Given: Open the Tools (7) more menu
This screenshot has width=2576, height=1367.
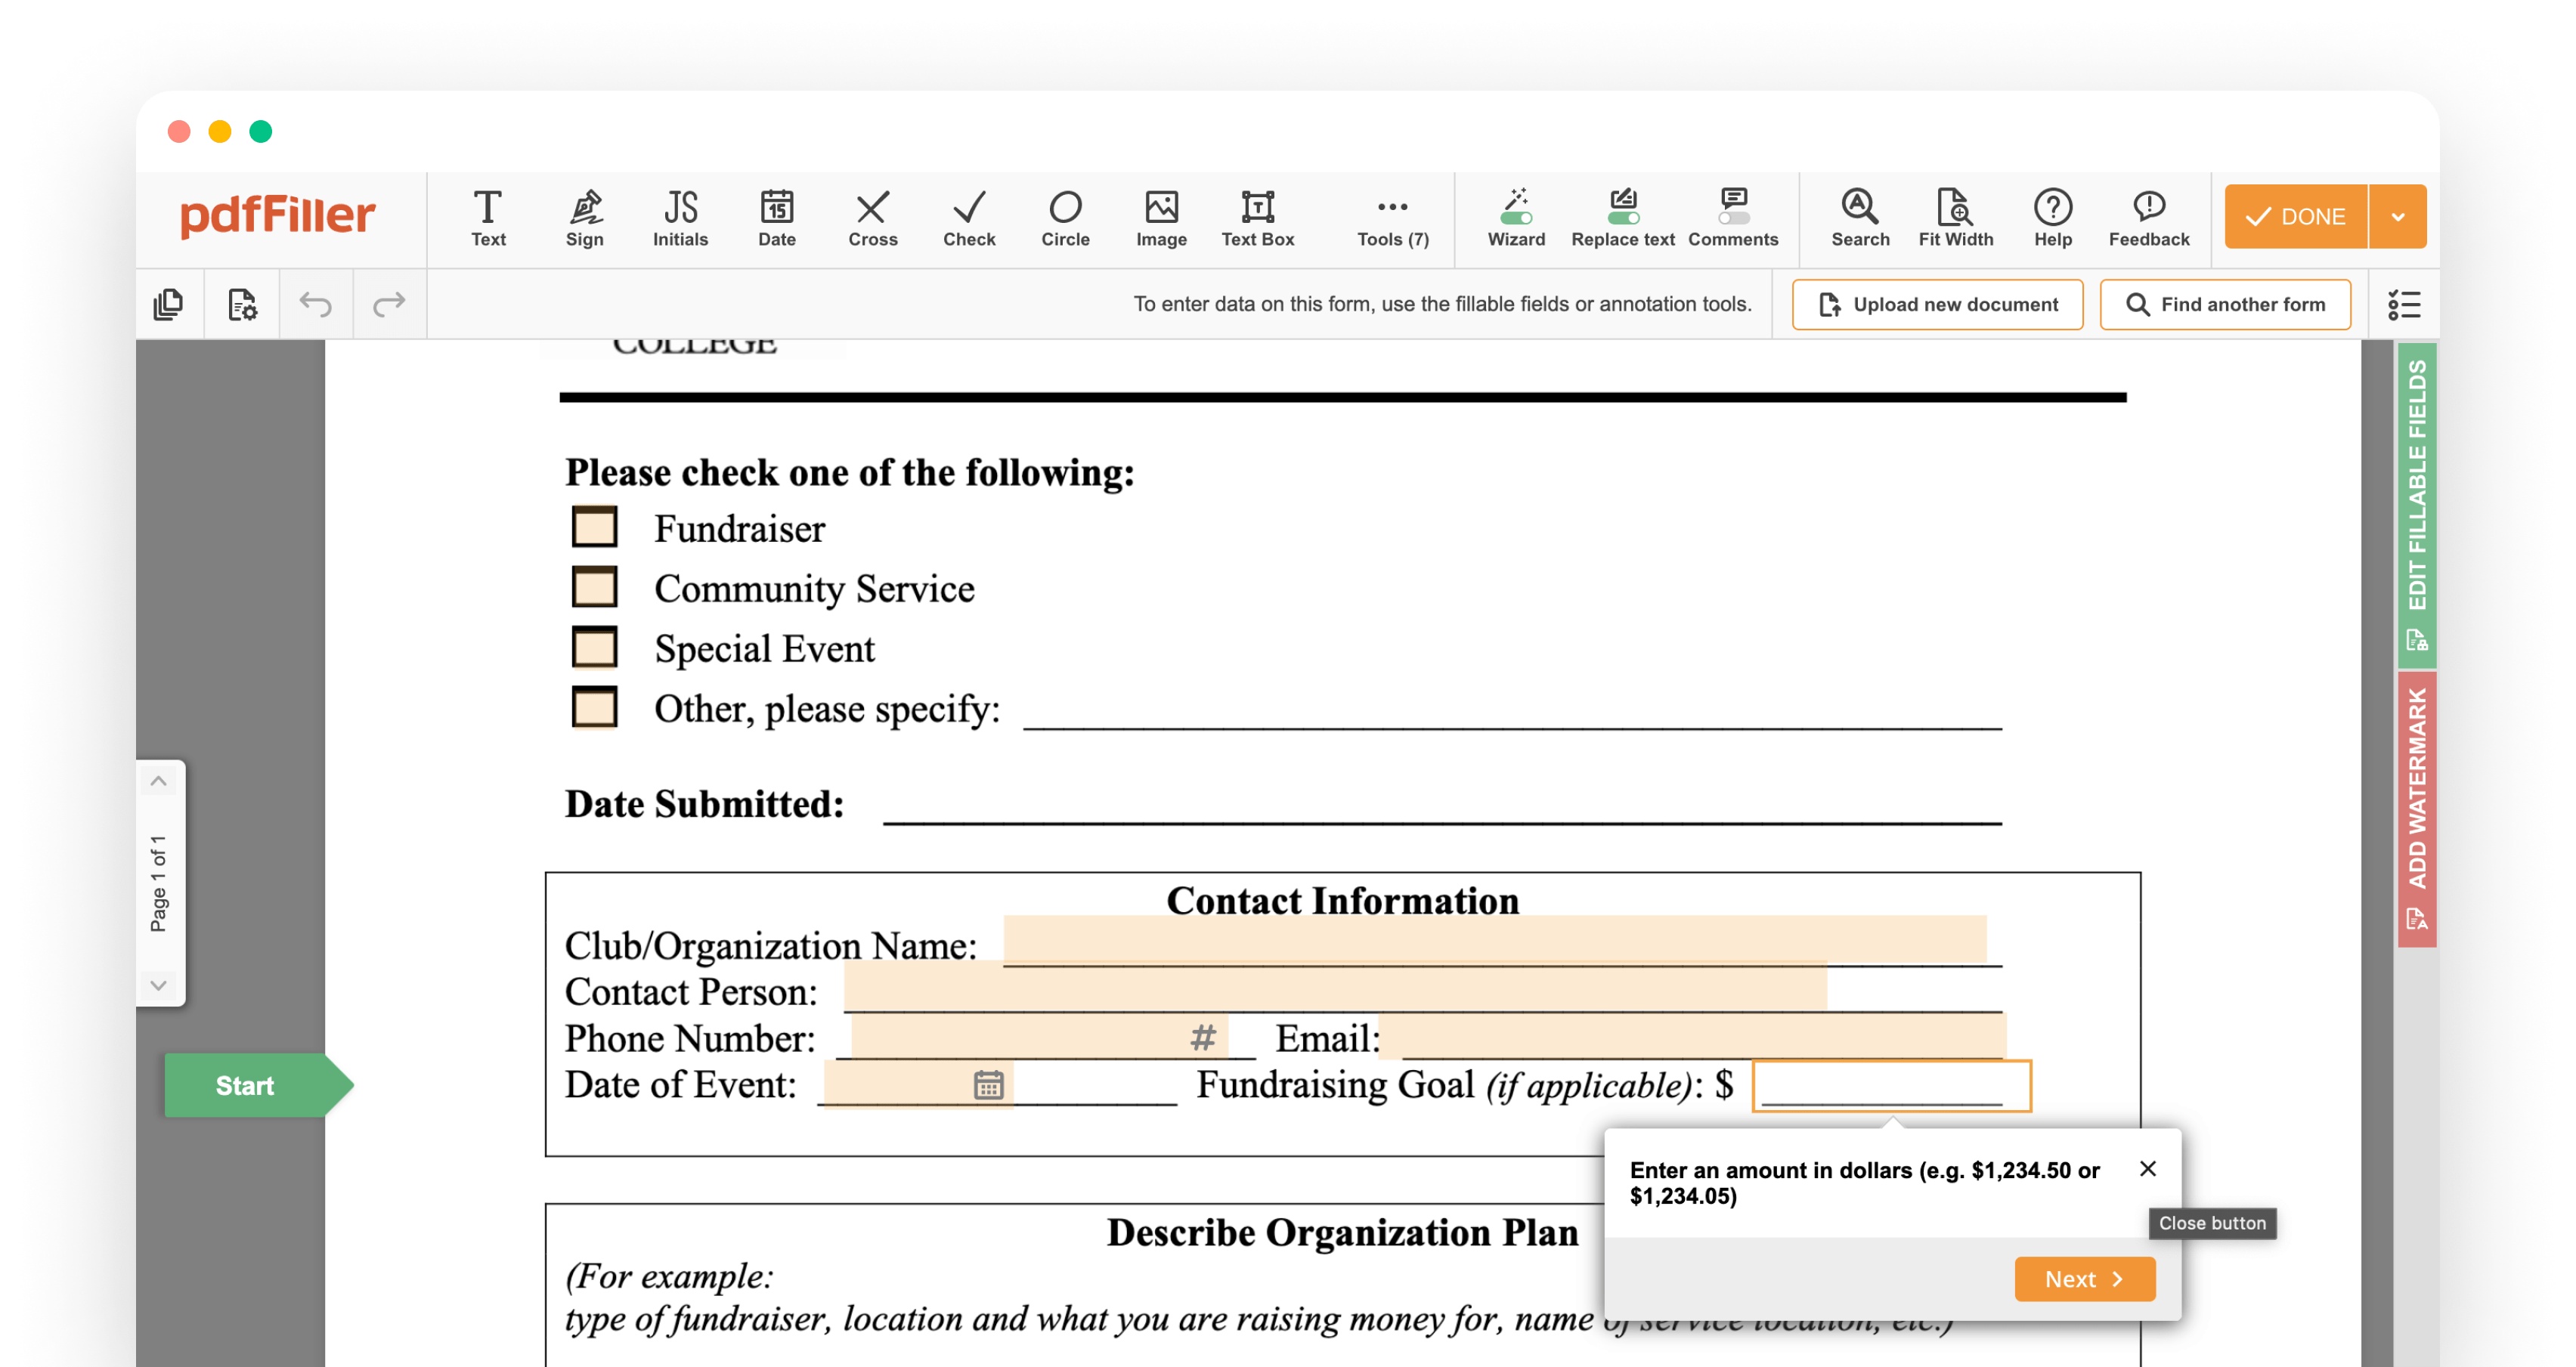Looking at the screenshot, I should coord(1392,217).
